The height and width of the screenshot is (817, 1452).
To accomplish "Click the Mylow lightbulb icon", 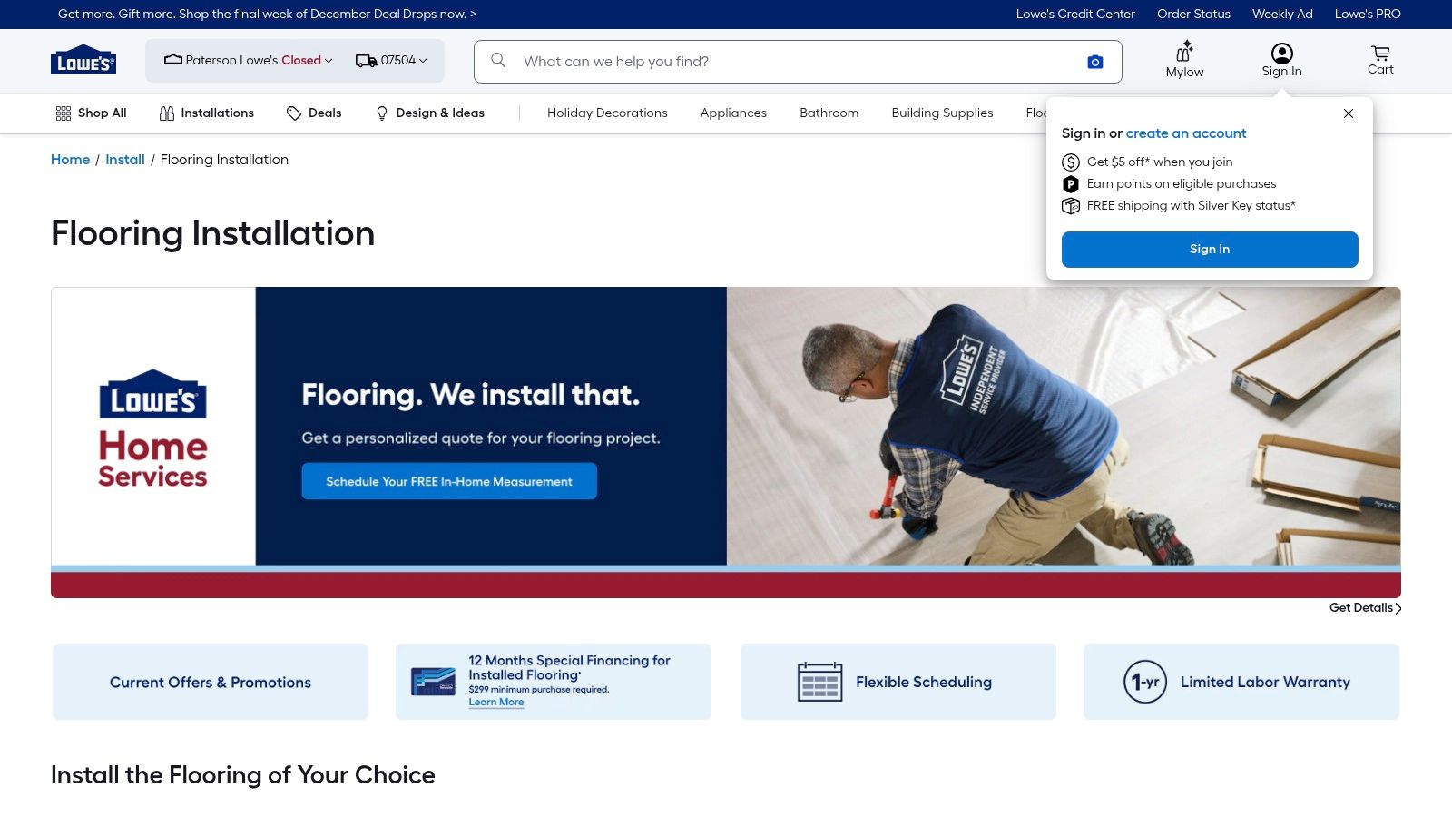I will pos(1183,52).
